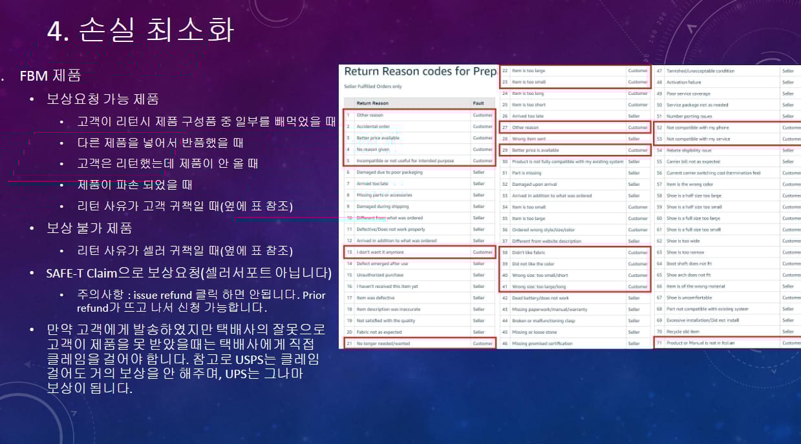Select the 'Wrong size: too large/long' row
This screenshot has height=444, width=801.
tap(575, 287)
